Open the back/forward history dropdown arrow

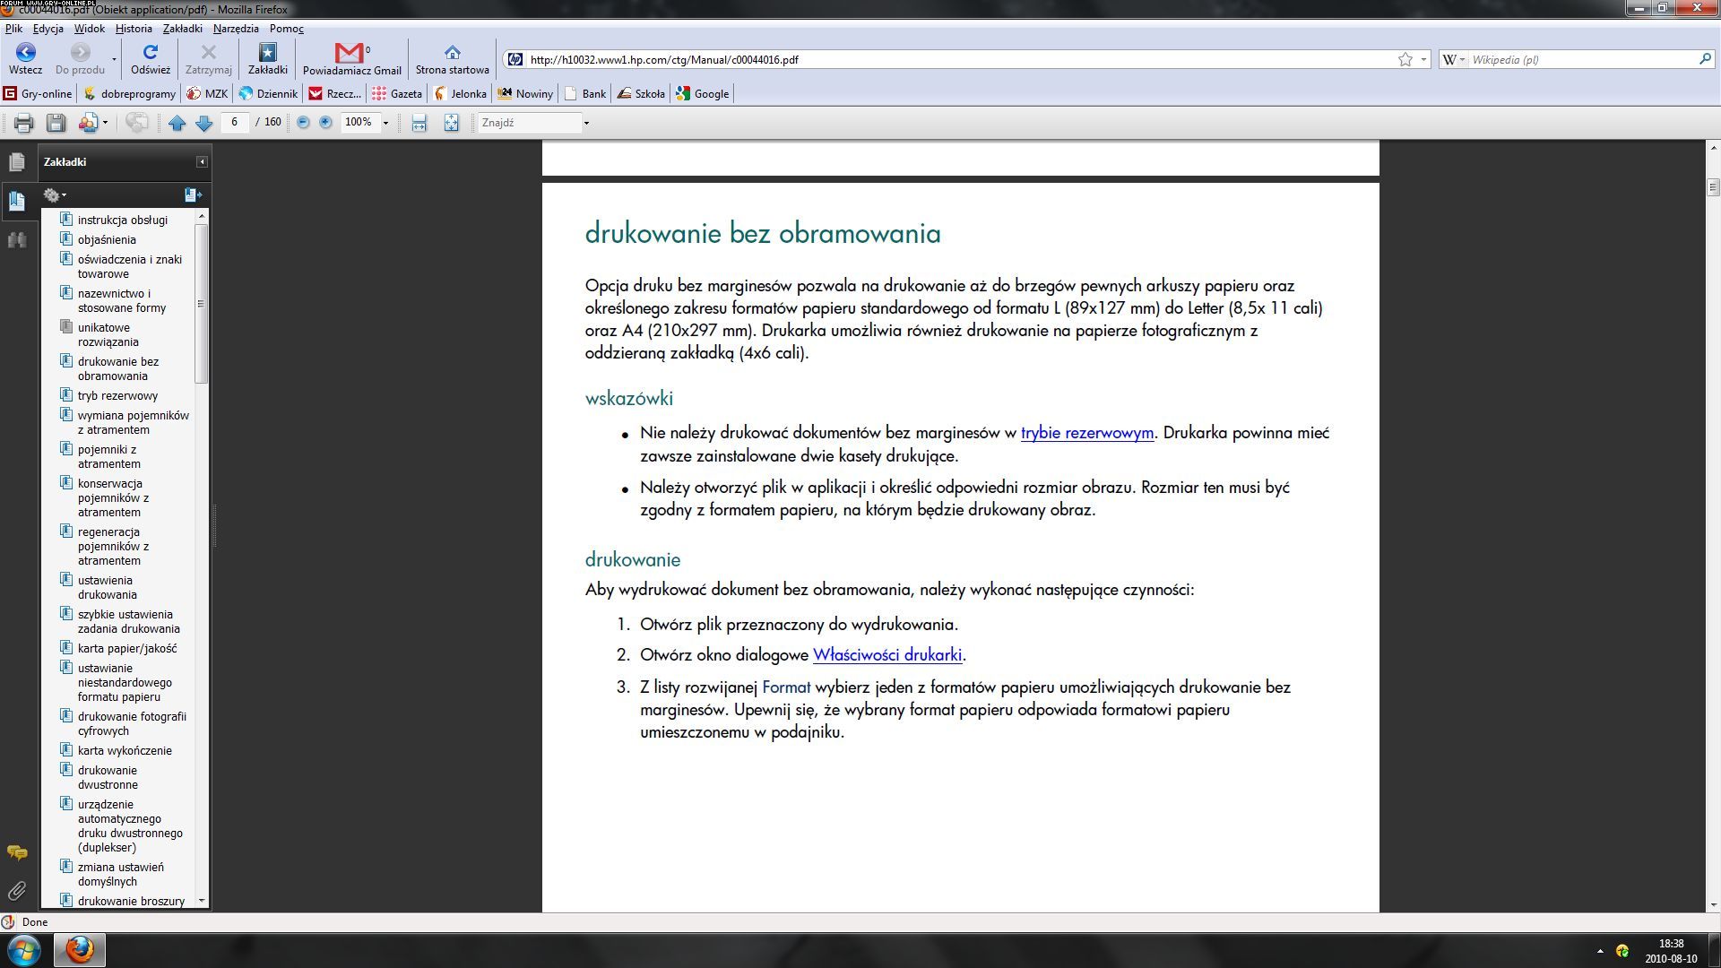[114, 59]
